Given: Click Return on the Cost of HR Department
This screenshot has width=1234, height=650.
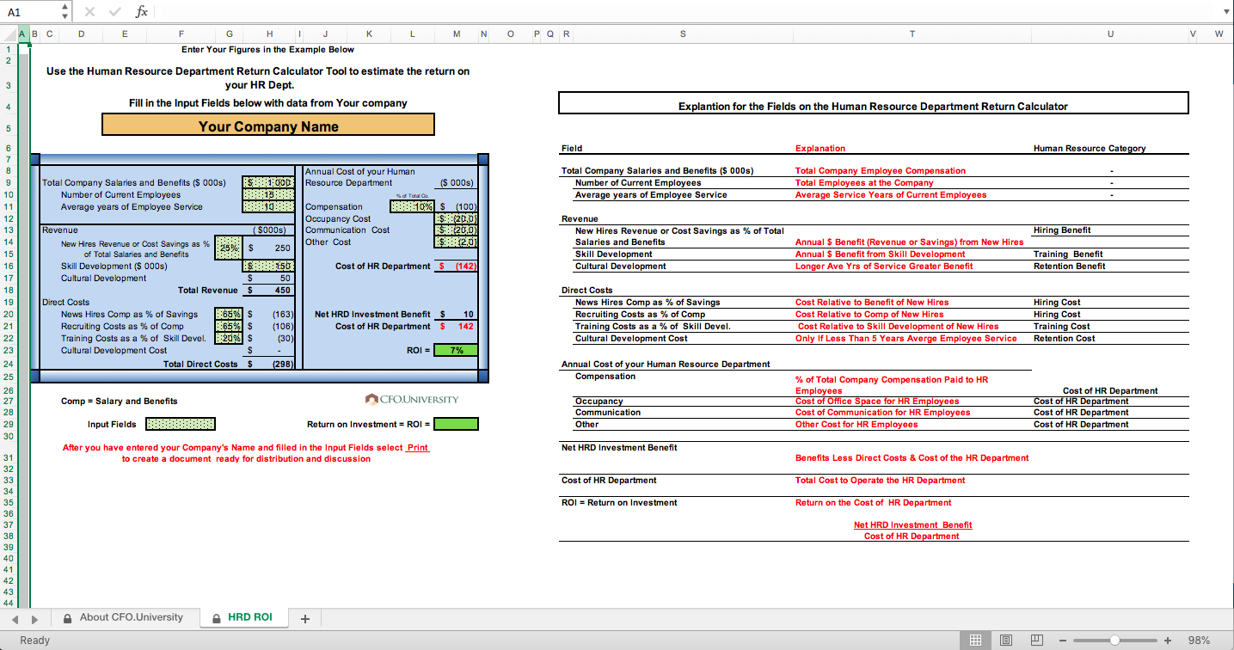Looking at the screenshot, I should 873,503.
